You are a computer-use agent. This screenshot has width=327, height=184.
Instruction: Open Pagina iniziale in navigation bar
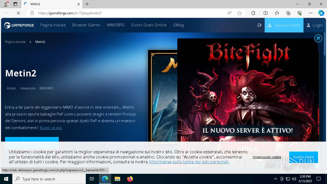[x=53, y=25]
